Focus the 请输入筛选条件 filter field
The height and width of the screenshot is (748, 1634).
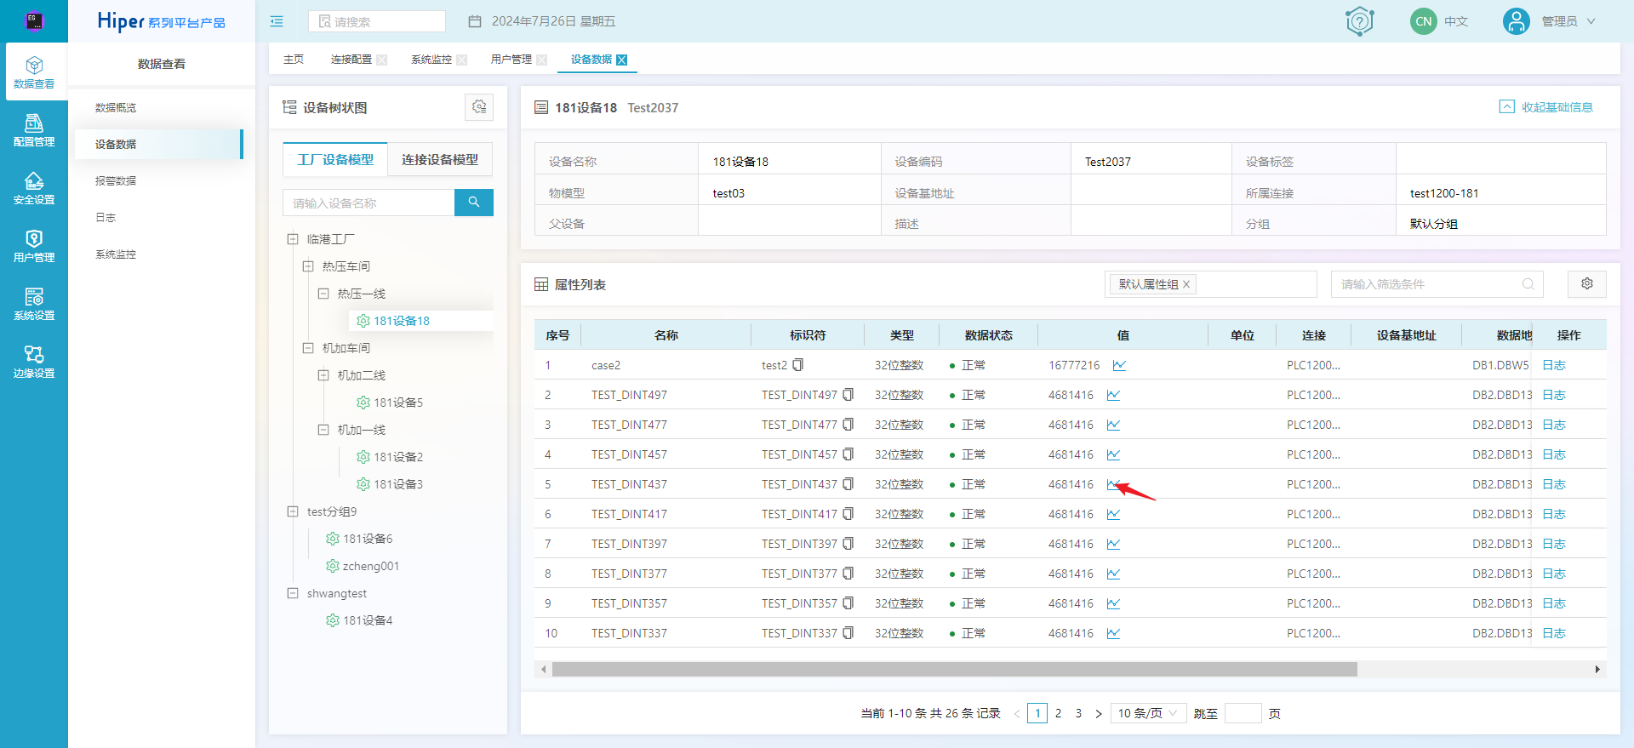click(1437, 284)
